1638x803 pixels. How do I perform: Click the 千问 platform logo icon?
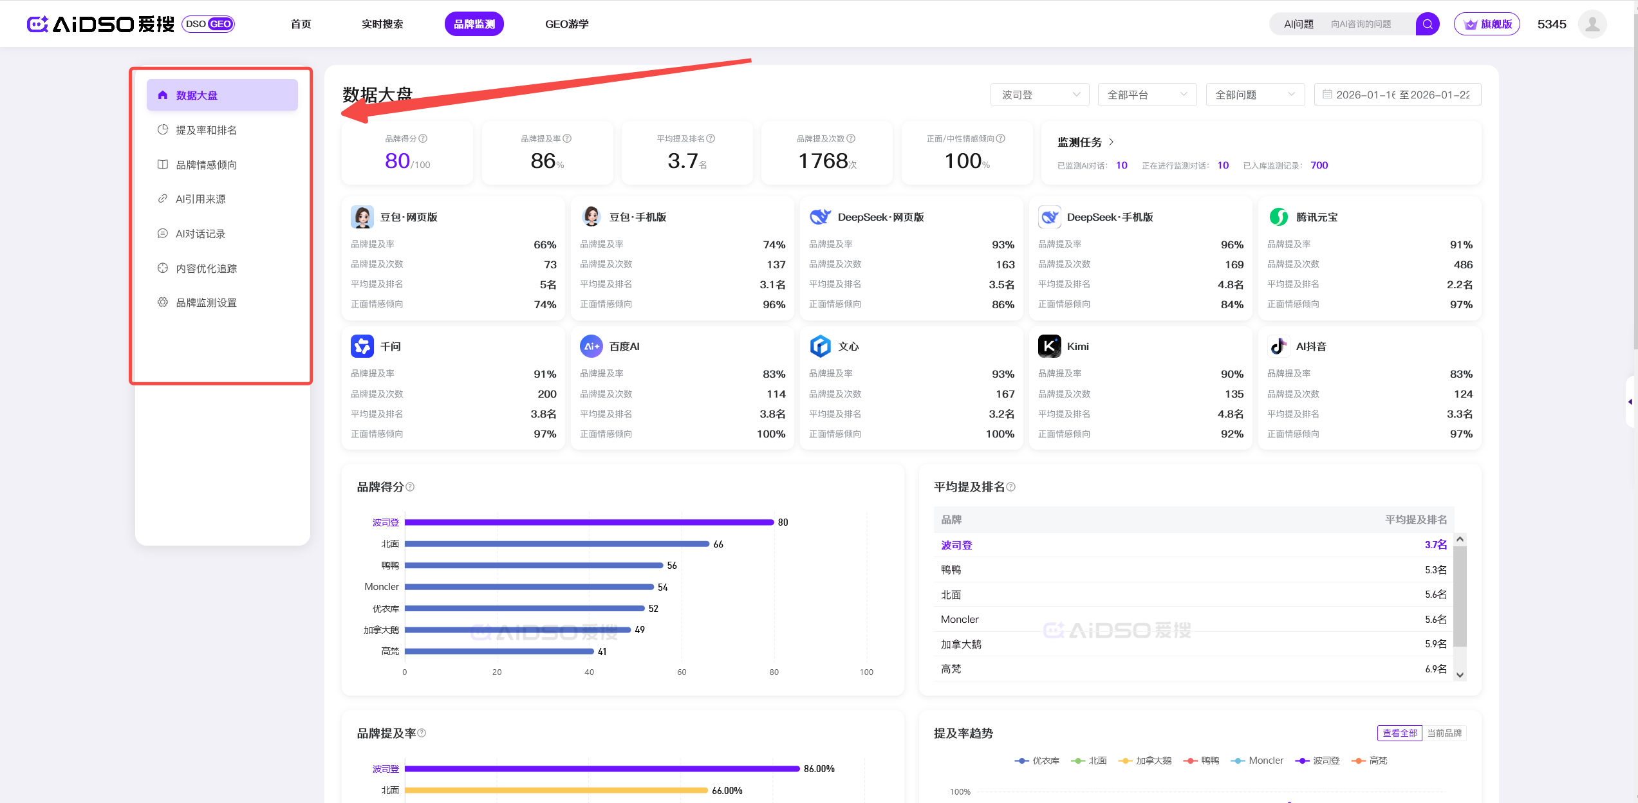(362, 346)
